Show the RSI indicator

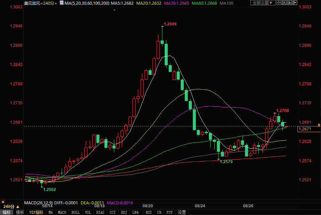149,212
